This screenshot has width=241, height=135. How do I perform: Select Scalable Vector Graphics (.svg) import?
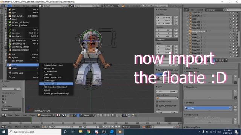pyautogui.click(x=56, y=93)
